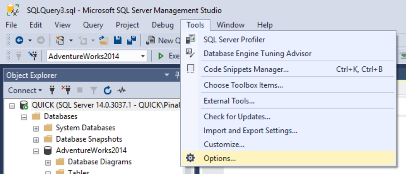Collapse the Databases folder node
This screenshot has width=406, height=174.
pos(24,117)
